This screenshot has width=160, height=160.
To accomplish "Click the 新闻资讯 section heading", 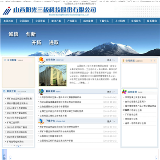I will [x=50, y=91].
